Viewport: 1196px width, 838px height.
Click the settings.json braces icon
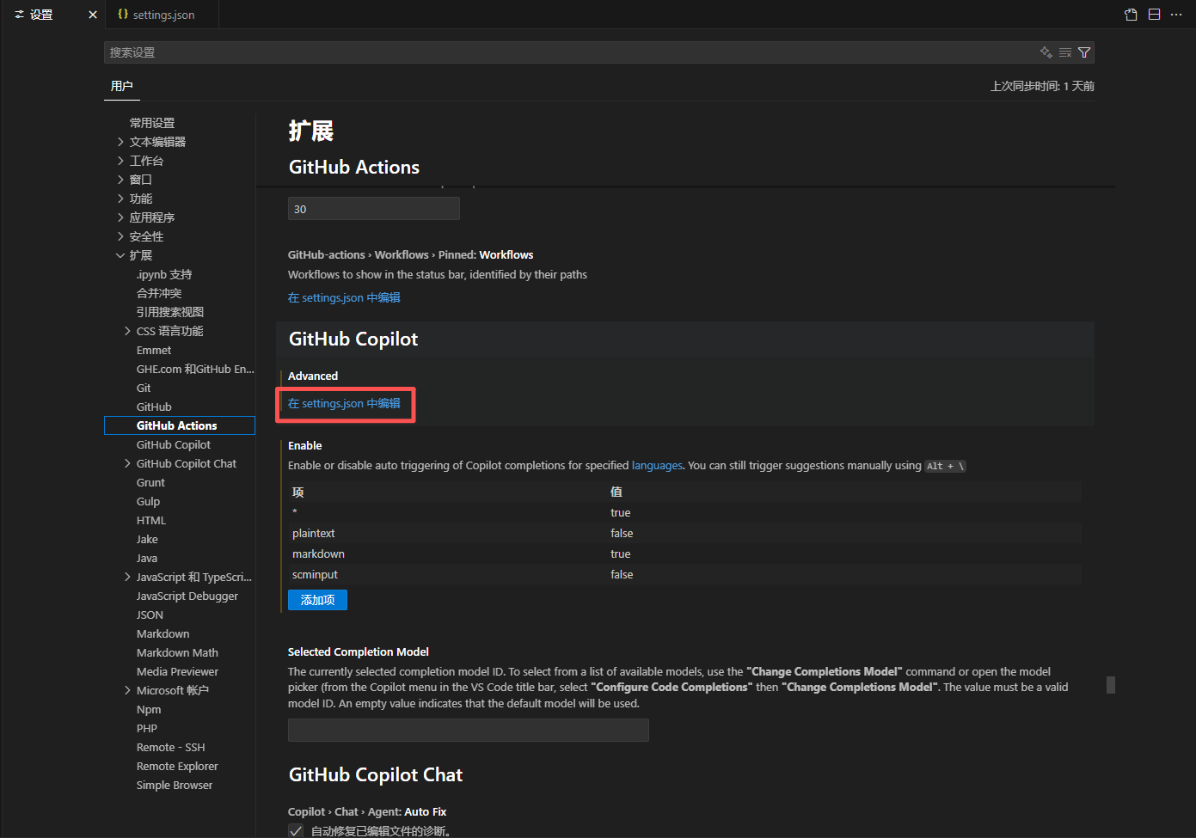point(123,15)
